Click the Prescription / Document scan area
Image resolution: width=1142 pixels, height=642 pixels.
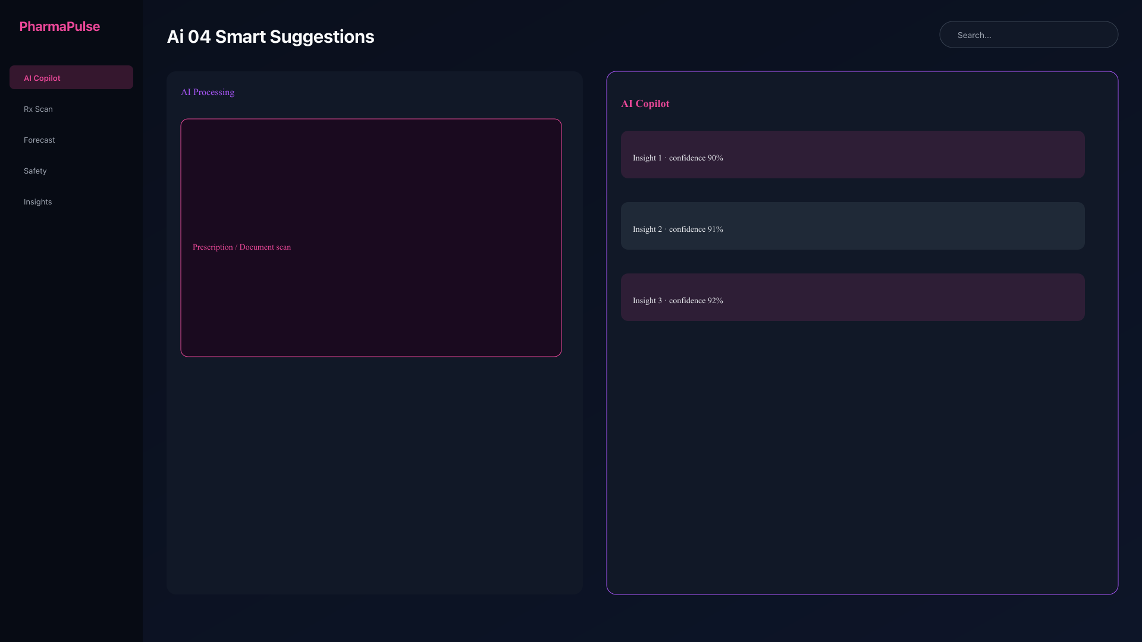pos(371,238)
